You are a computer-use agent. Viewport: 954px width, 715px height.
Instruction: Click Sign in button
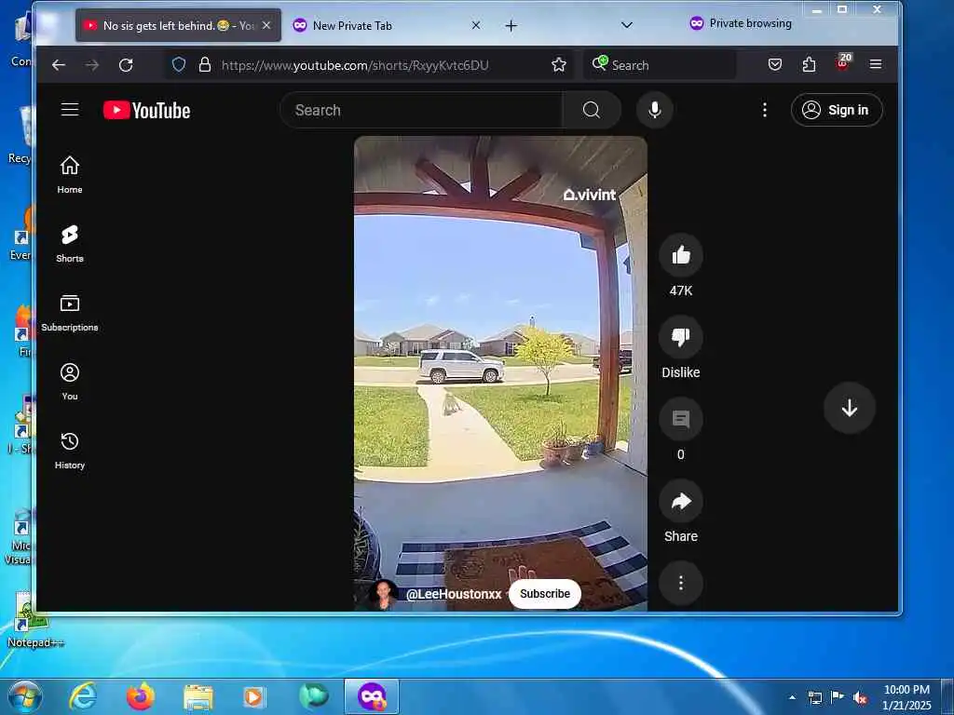(837, 110)
